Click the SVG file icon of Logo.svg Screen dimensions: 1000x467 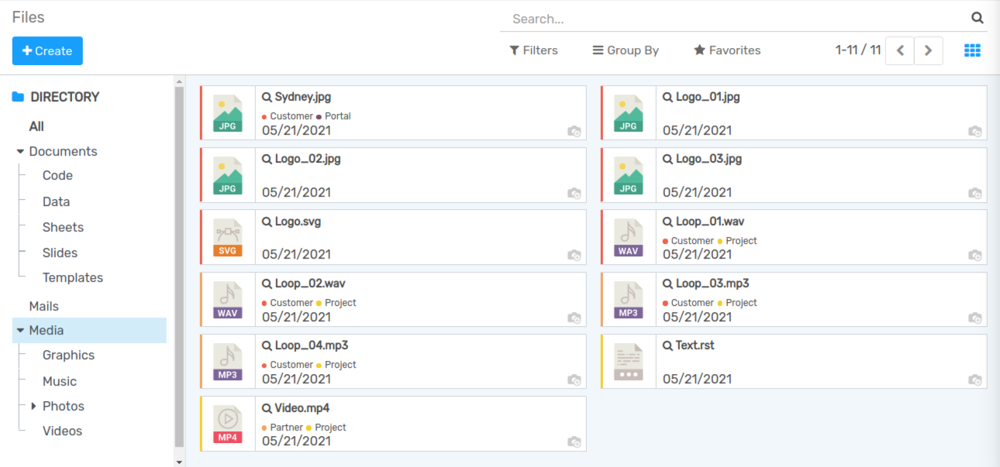(x=227, y=238)
